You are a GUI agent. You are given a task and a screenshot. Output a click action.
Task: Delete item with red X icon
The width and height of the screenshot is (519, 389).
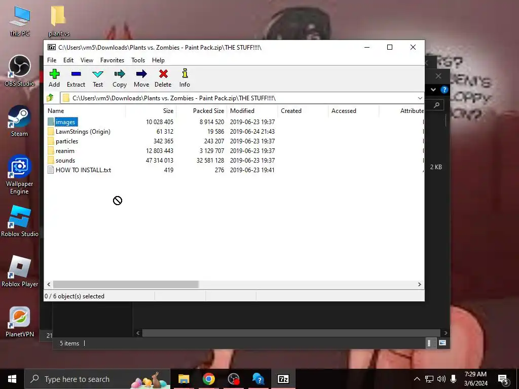point(163,79)
